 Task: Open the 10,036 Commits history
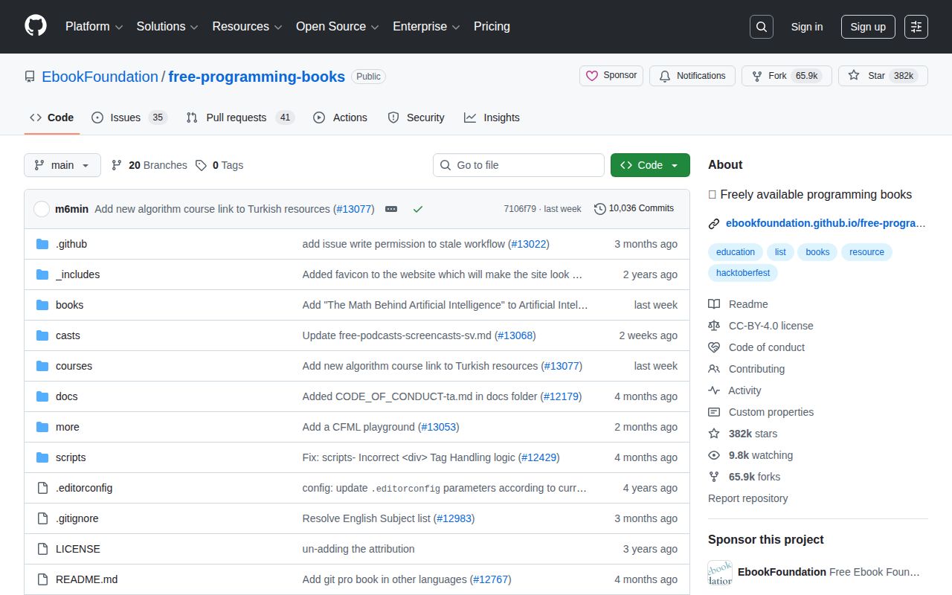pos(634,209)
